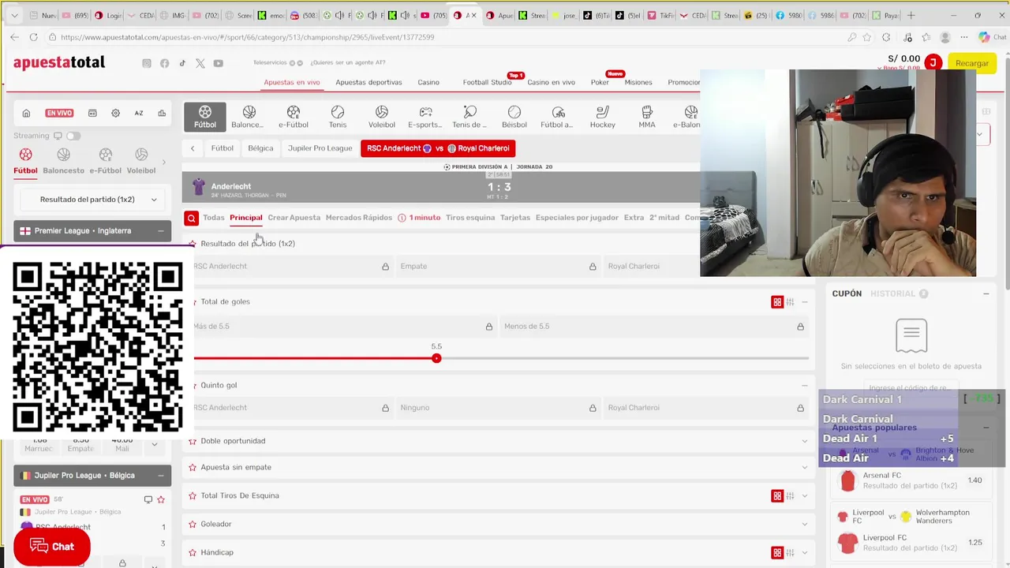Image resolution: width=1010 pixels, height=568 pixels.
Task: Open the YouTube social icon in header
Action: pos(218,63)
